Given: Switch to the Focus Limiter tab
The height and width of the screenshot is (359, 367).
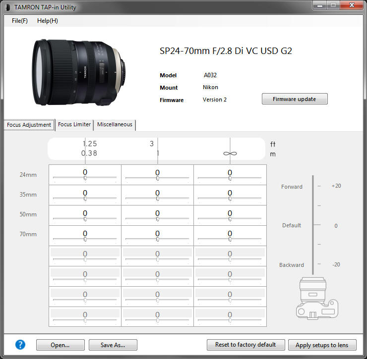Looking at the screenshot, I should pyautogui.click(x=74, y=125).
